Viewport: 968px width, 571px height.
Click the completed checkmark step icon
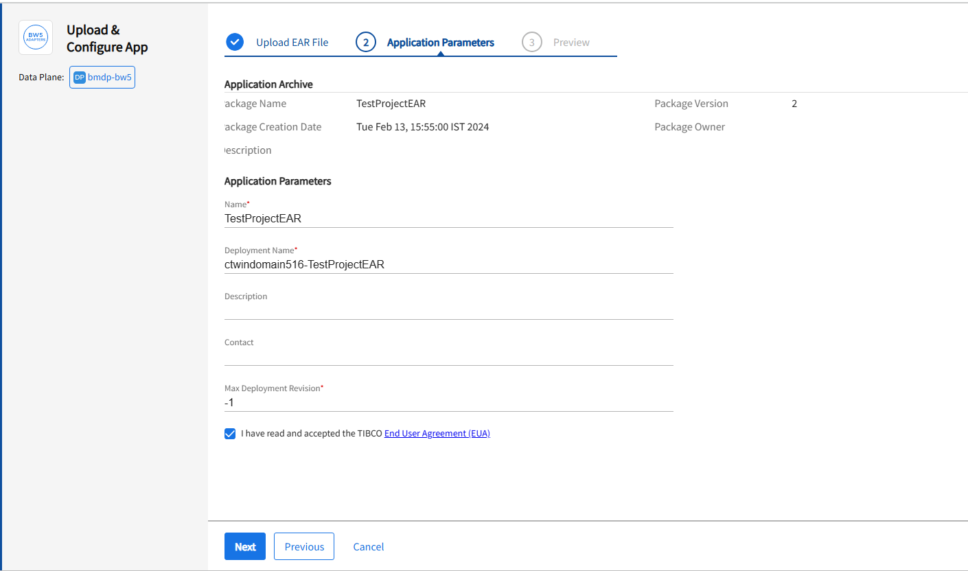coord(235,43)
